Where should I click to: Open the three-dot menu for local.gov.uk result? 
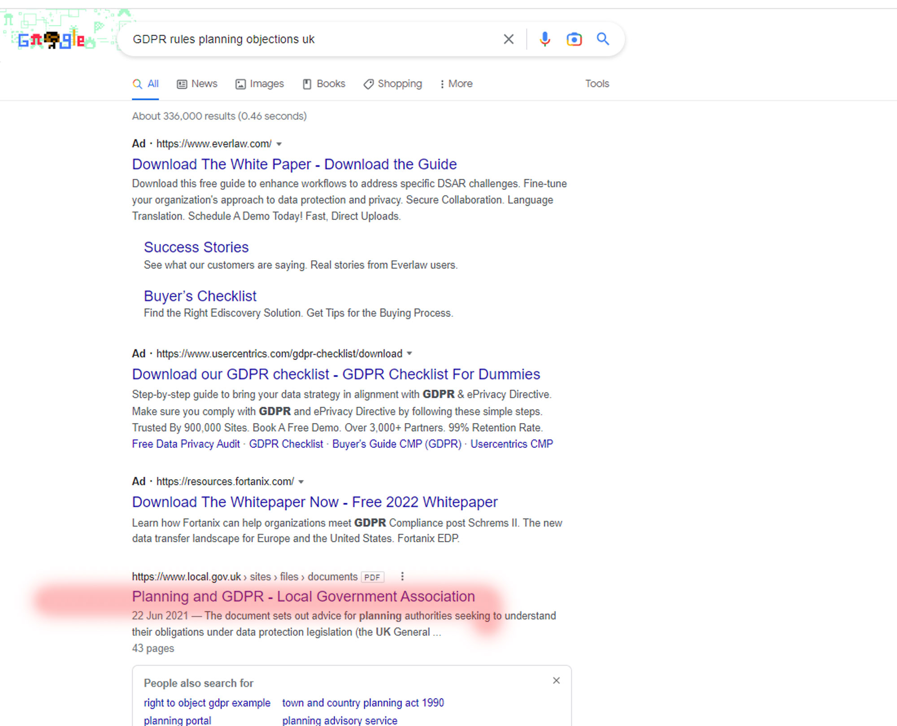click(x=402, y=577)
